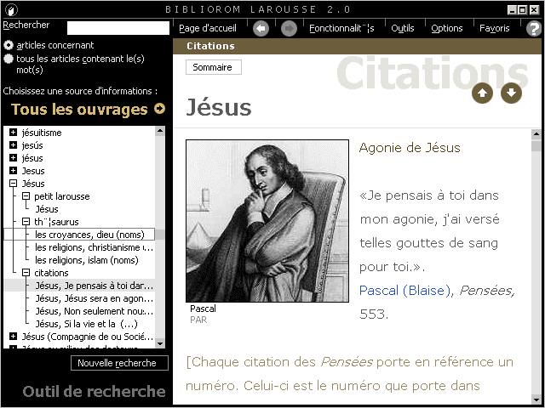The height and width of the screenshot is (408, 545).
Task: Open the Options menu
Action: (x=446, y=28)
